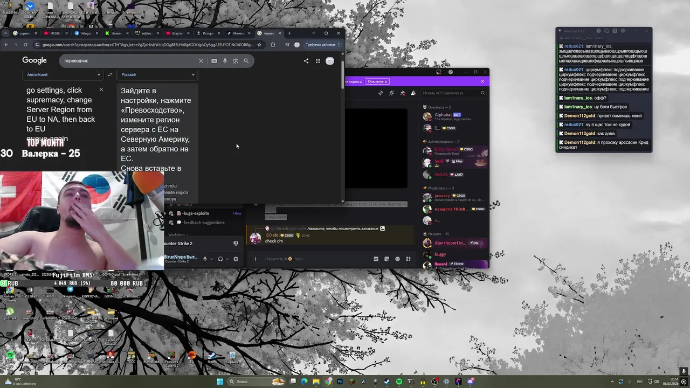
Task: Clear the English source text in translator
Action: 101,89
